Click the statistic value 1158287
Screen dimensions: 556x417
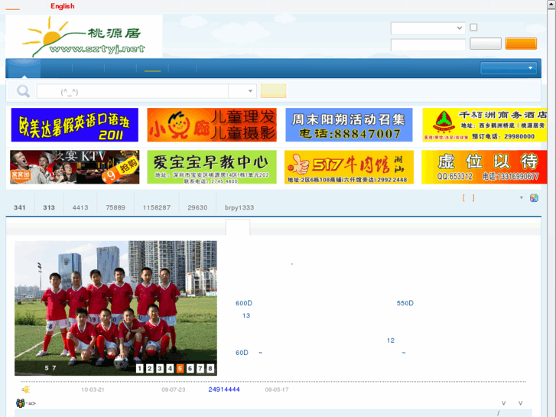157,207
